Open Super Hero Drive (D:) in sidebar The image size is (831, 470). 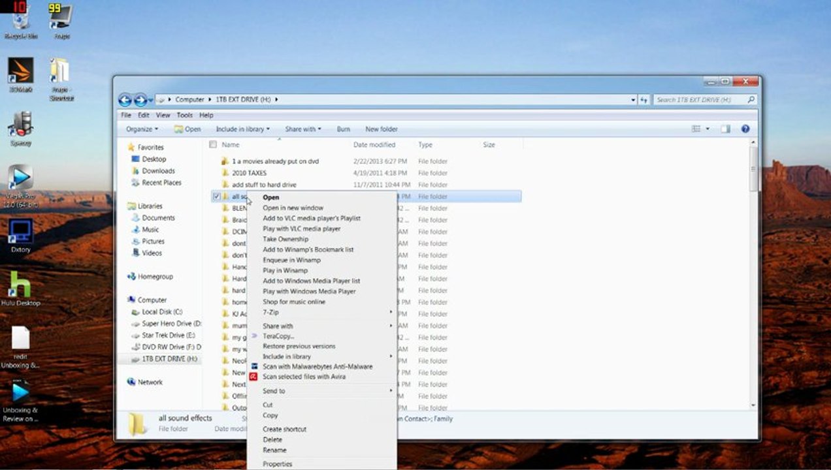(167, 324)
